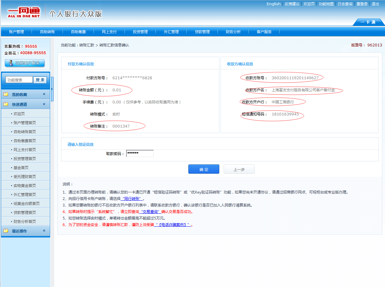Collapse the left sidebar with the arrow handle
Image resolution: width=385 pixels, height=287 pixels.
[x=52, y=89]
